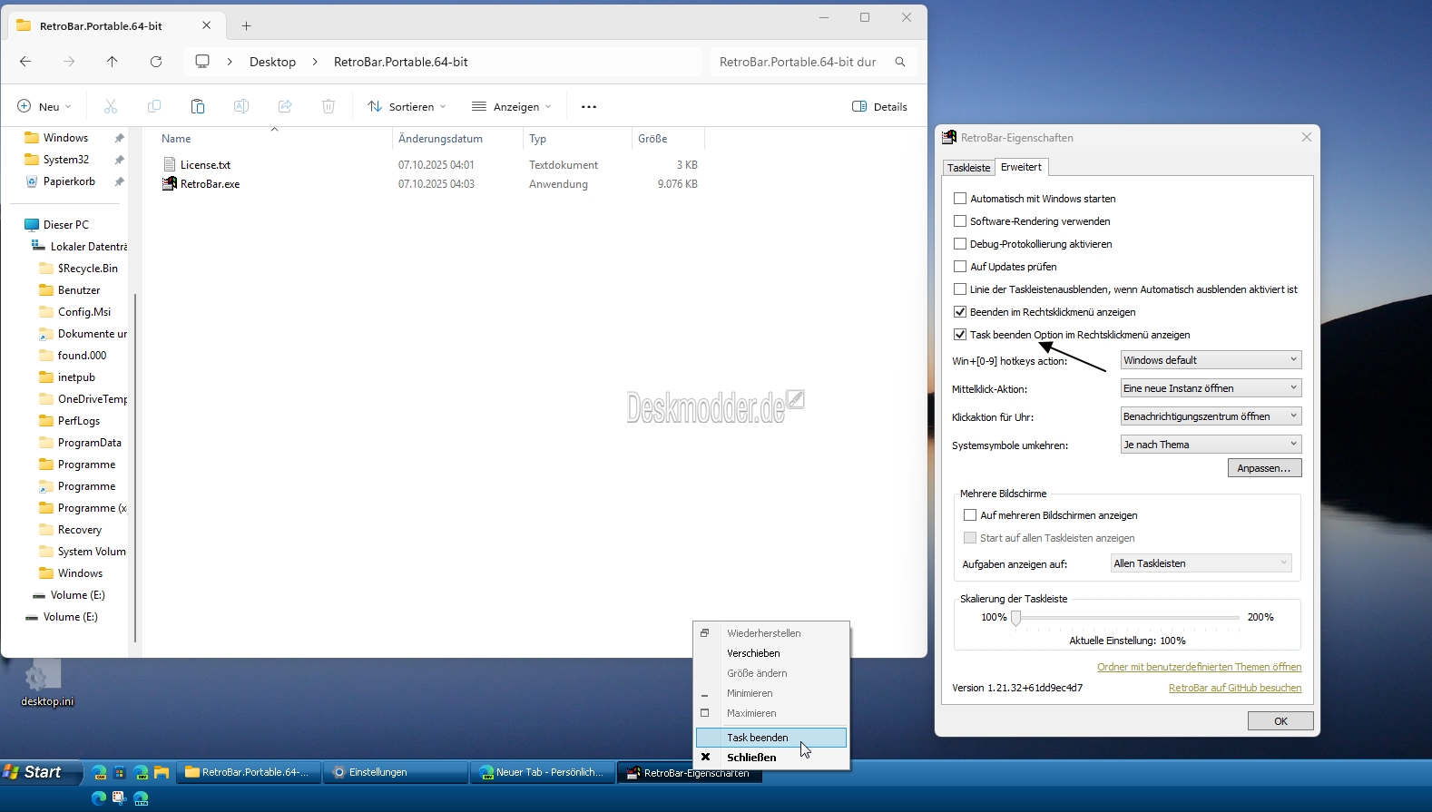
Task: Expand the Mittelklick-Aktion dropdown
Action: point(1211,388)
